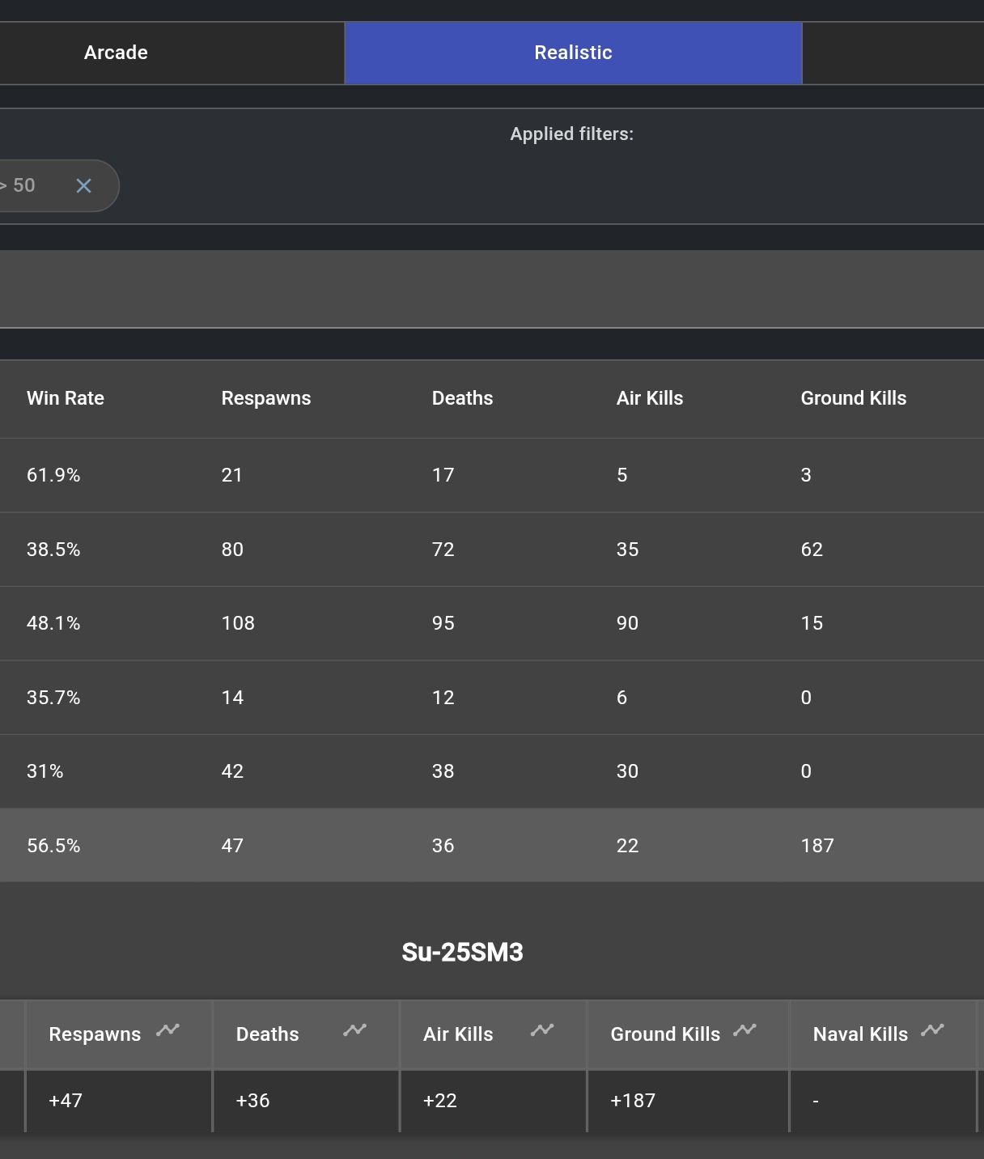Show the Deaths trend graph icon

coord(354,1030)
